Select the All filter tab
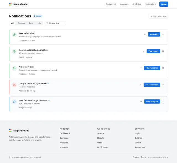The width and height of the screenshot is (177, 163). click(12, 23)
